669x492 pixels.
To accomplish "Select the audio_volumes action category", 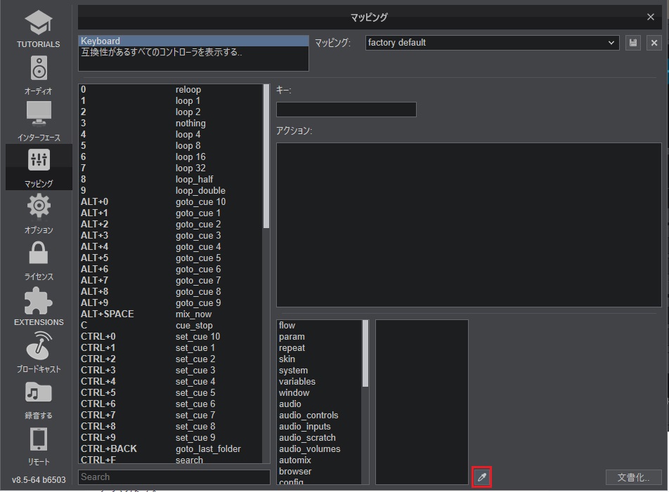I will [319, 449].
